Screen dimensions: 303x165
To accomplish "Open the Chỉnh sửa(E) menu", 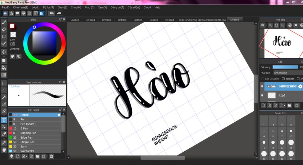I will pos(20,7).
